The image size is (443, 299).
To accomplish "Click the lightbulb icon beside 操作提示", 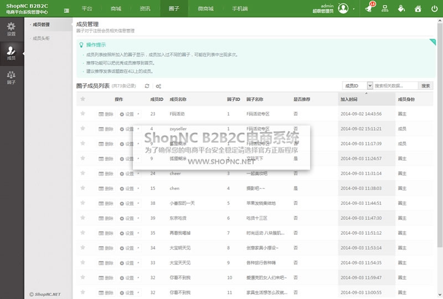I will tap(81, 45).
